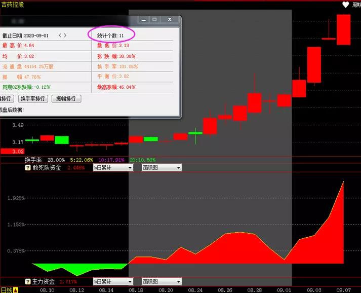
Task: Click the red 3.02 price marker
Action: 13,152
